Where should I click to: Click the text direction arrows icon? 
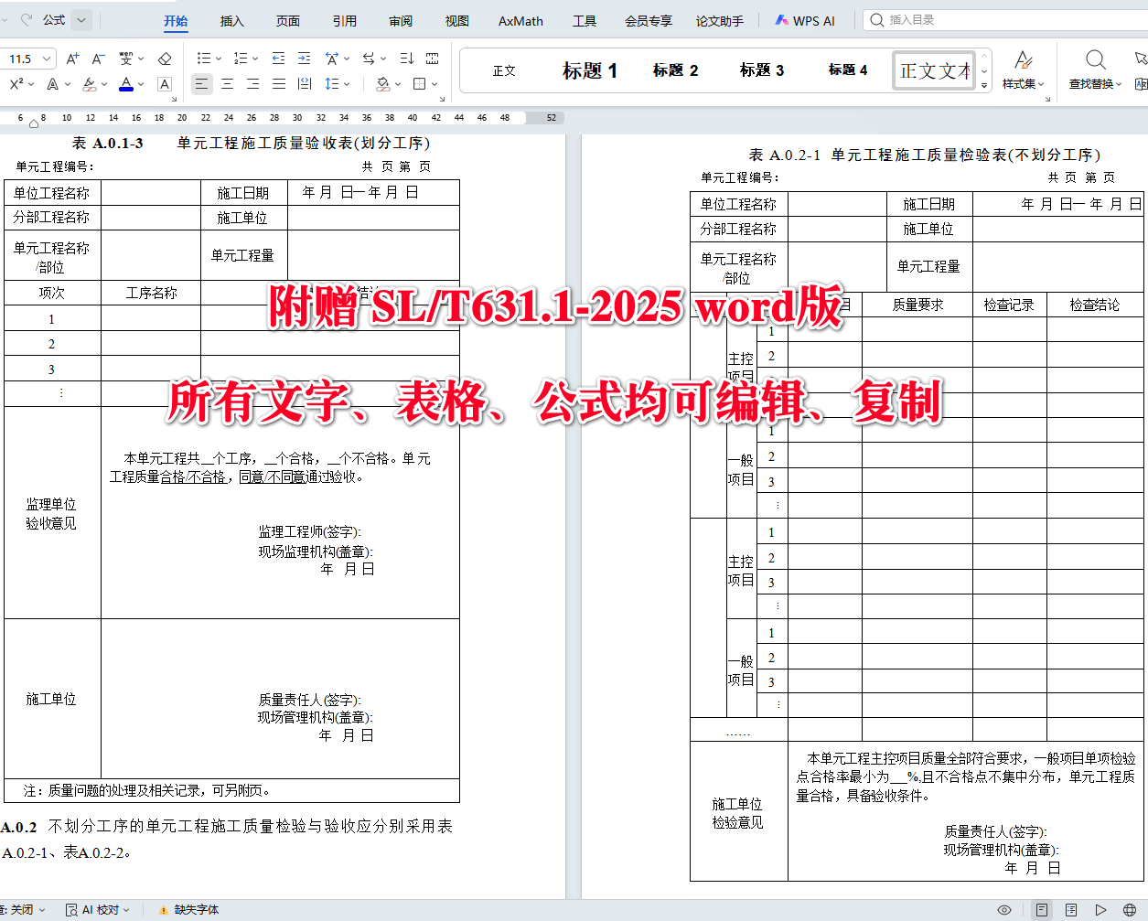368,59
